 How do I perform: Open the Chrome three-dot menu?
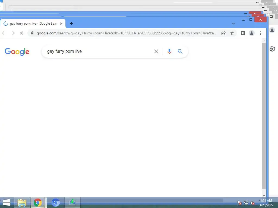pyautogui.click(x=260, y=33)
